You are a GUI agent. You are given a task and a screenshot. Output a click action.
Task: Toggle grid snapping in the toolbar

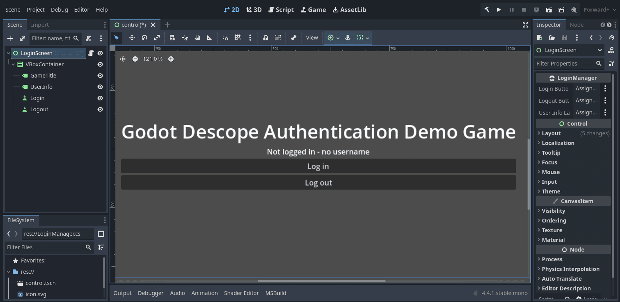pyautogui.click(x=238, y=38)
